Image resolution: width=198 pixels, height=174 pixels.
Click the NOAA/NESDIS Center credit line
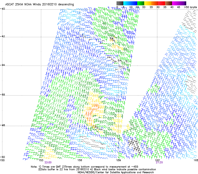[116, 172]
